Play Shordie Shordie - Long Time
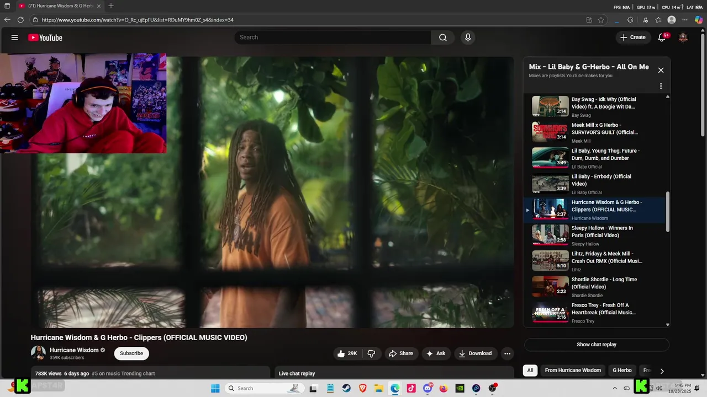707x397 pixels. (595, 287)
